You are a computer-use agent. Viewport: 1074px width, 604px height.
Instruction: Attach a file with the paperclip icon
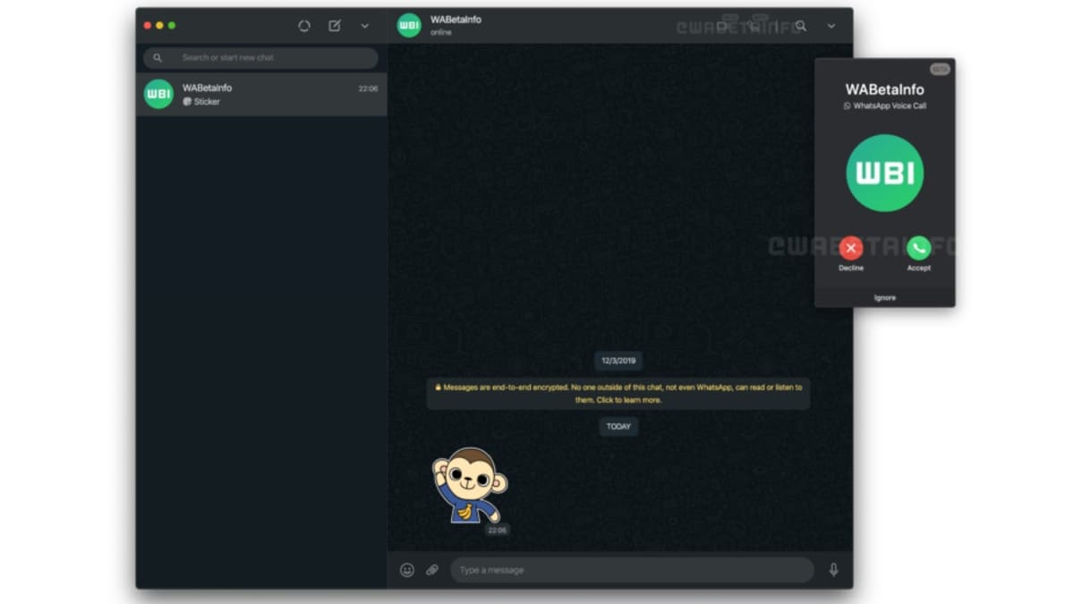(432, 570)
